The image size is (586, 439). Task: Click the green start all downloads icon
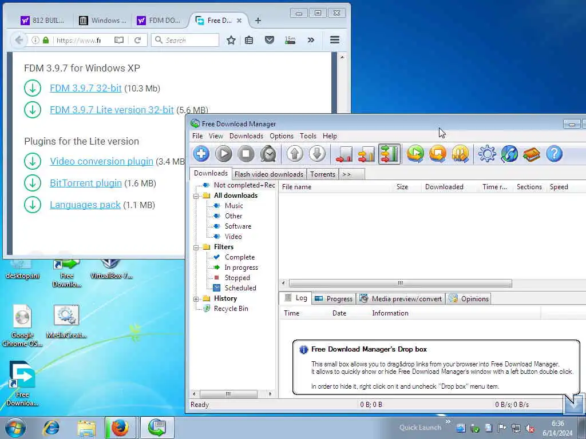pyautogui.click(x=415, y=154)
